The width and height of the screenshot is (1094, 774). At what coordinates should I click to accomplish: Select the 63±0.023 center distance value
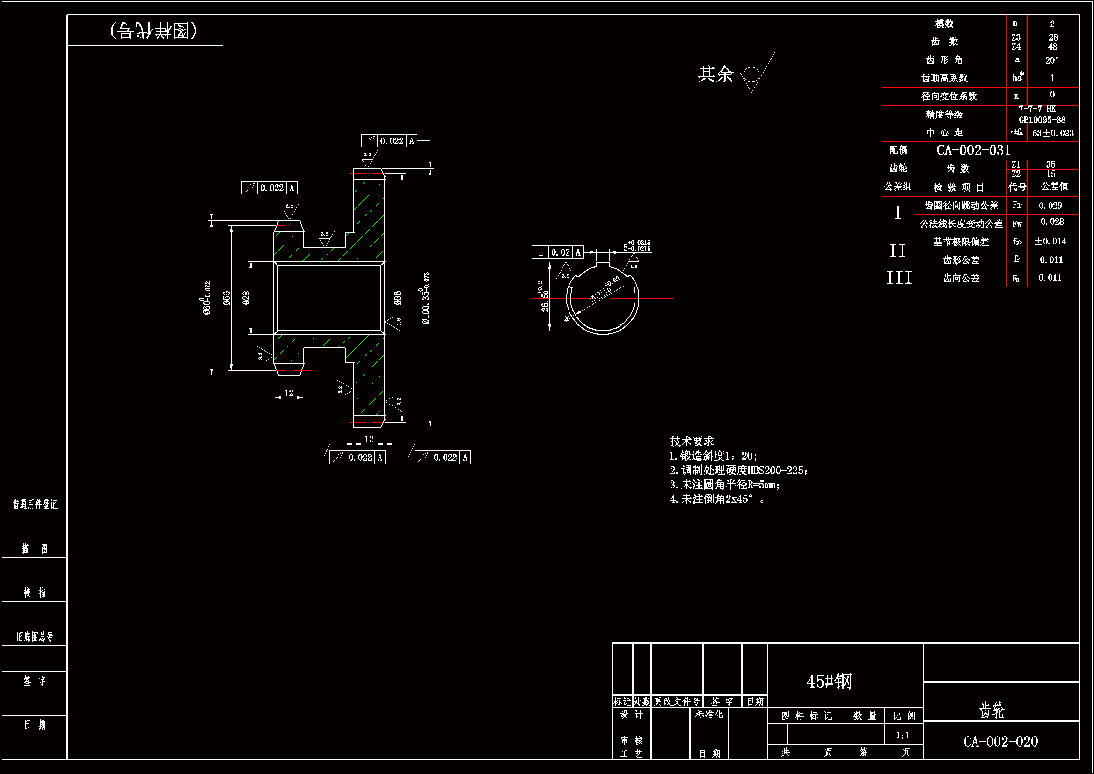1052,133
